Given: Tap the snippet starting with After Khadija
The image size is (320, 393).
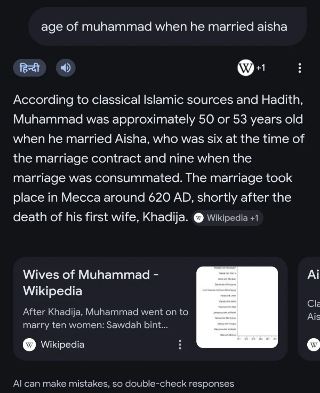Looking at the screenshot, I should [x=105, y=318].
